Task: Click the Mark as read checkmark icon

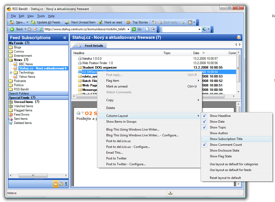Action: coord(100,22)
